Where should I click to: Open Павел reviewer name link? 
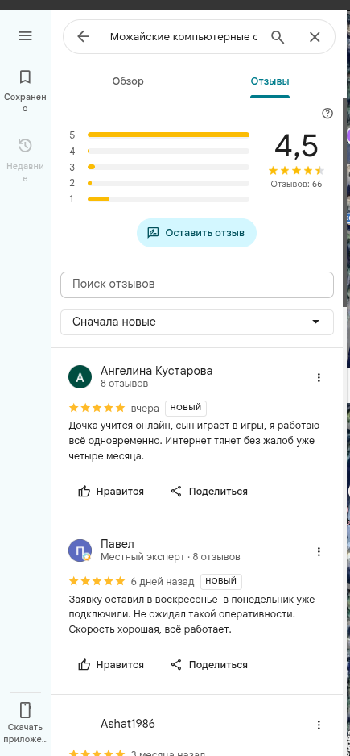click(117, 544)
